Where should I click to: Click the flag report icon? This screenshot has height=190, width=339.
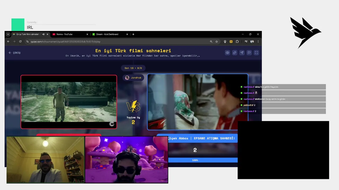point(249,53)
